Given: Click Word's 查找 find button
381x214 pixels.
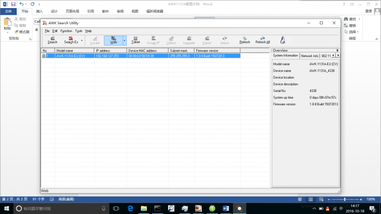Looking at the screenshot, I should pos(350,19).
